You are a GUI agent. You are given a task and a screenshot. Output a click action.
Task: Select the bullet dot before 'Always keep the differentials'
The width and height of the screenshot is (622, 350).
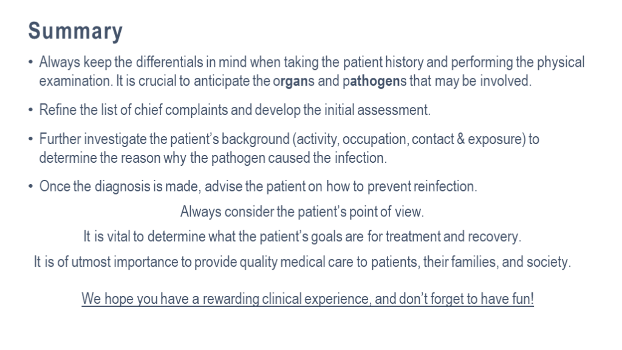click(31, 62)
